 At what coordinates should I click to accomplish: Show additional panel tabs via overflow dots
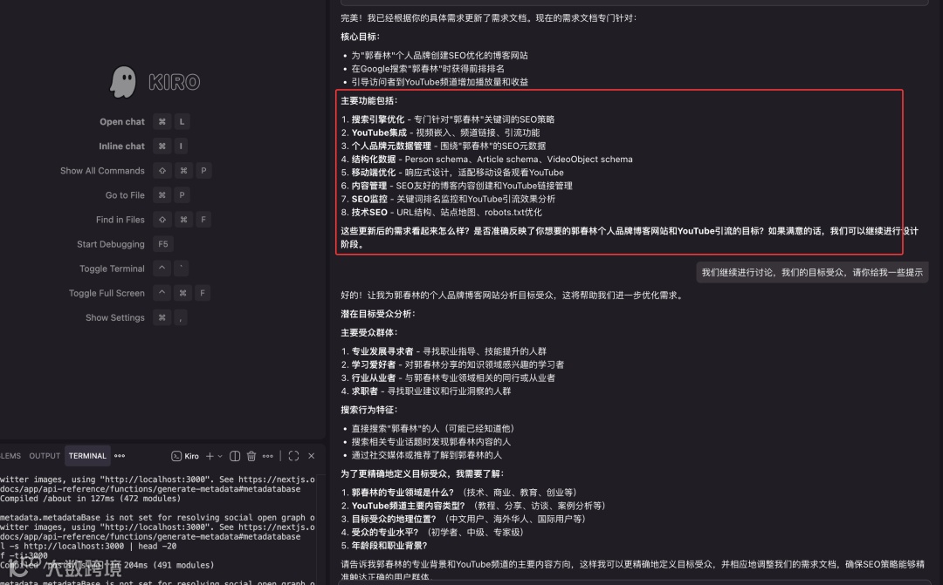click(120, 456)
